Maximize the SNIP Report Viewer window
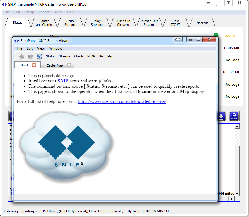Image resolution: width=249 pixels, height=217 pixels. [199, 39]
